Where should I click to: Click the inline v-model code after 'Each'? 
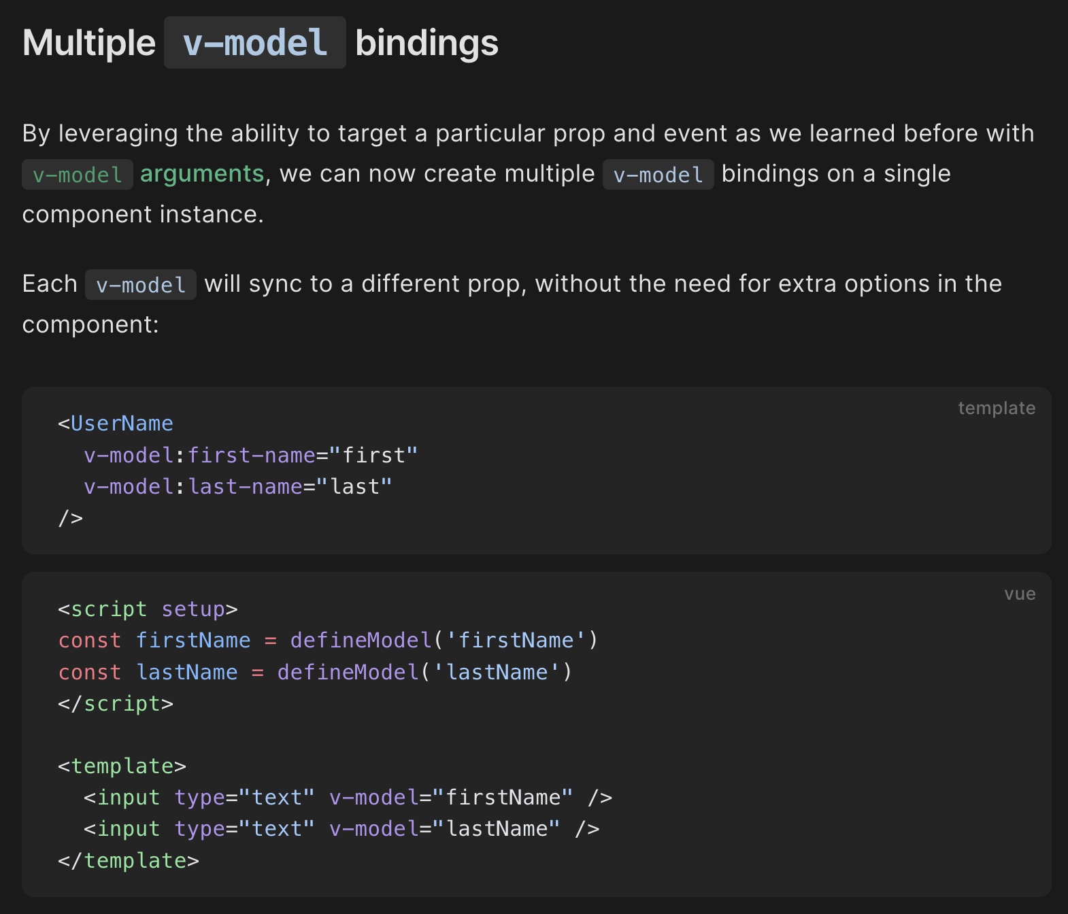pos(141,284)
